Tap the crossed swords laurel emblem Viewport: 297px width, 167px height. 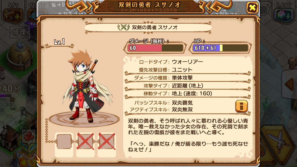coord(123,27)
